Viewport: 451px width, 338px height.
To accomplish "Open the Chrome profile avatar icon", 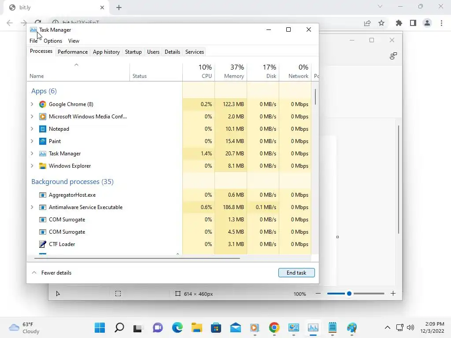I will (427, 23).
